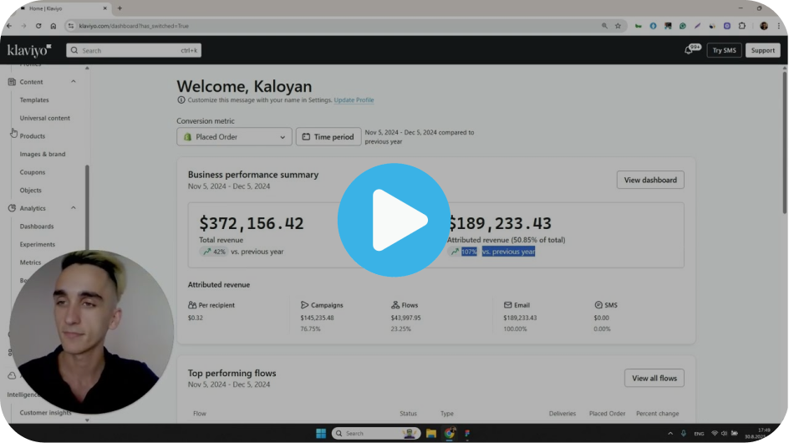
Task: Collapse the Analytics sidebar section
Action: pyautogui.click(x=74, y=208)
